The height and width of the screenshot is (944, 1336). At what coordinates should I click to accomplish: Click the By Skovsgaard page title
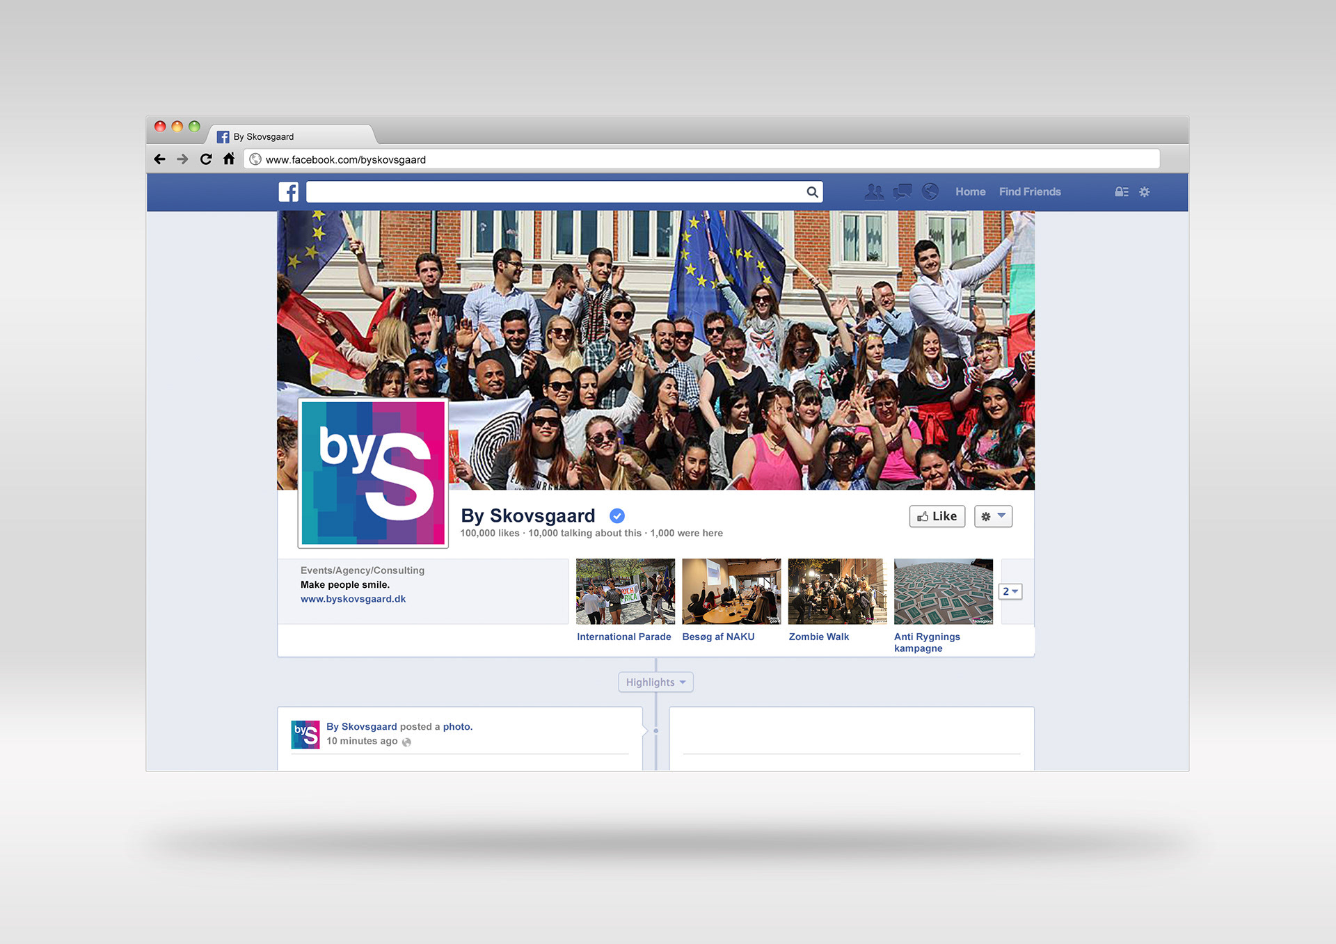pos(528,515)
